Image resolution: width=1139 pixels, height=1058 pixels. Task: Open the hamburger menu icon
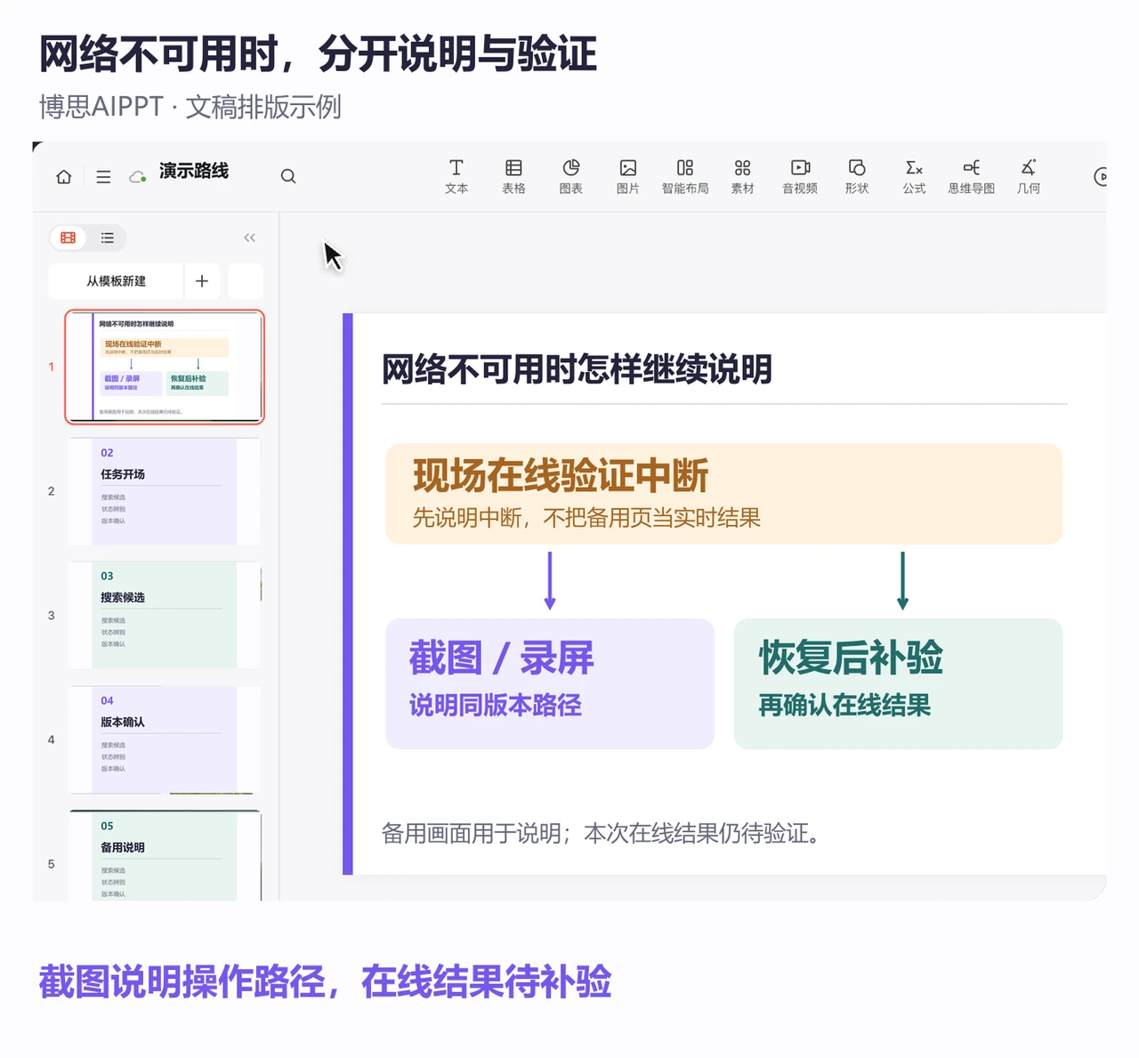pos(103,176)
